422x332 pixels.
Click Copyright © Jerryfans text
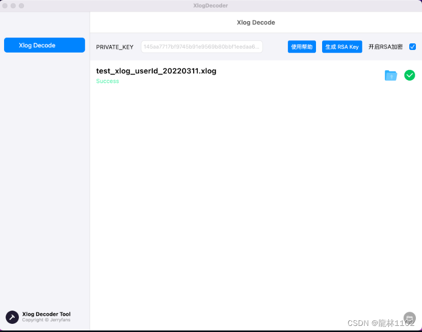(46, 320)
